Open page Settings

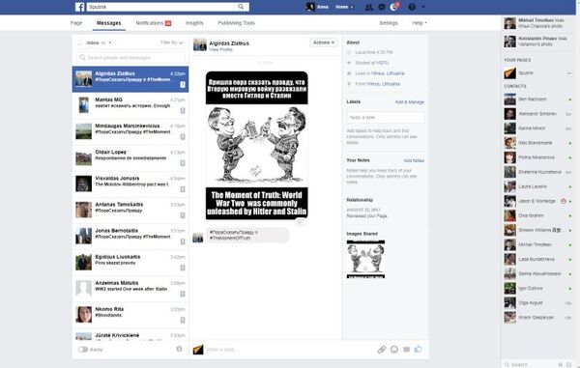(389, 23)
